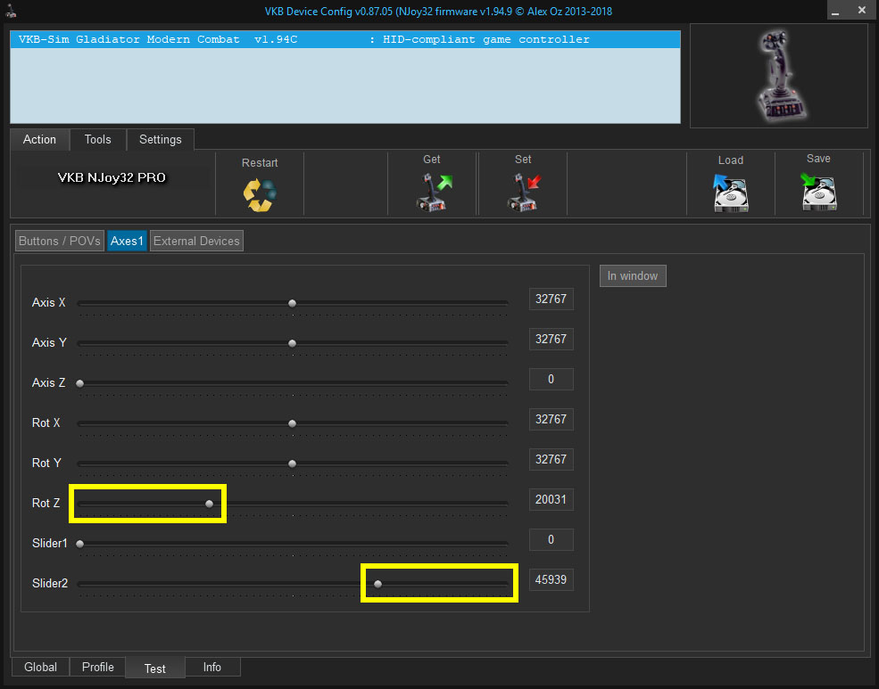
Task: Open the External Devices tab
Action: click(x=196, y=241)
